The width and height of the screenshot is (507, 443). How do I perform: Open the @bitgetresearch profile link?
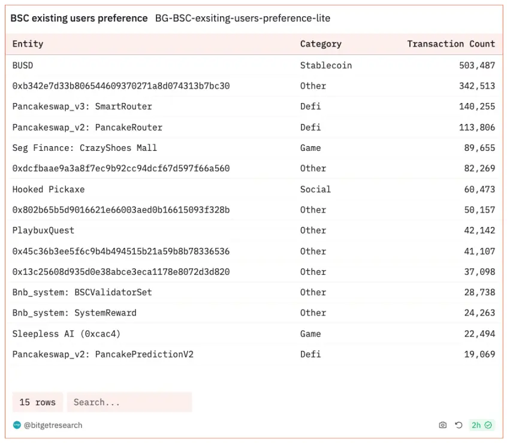point(53,425)
